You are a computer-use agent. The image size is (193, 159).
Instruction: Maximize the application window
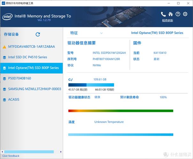coord(178,3)
